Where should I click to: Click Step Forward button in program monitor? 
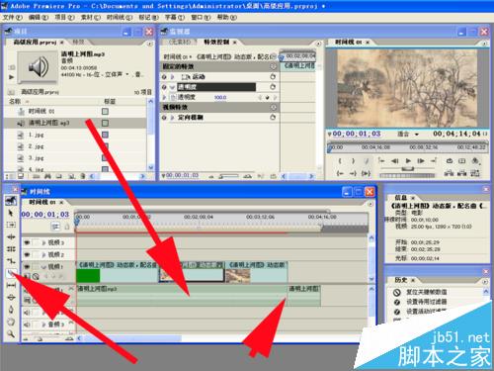tap(421, 161)
